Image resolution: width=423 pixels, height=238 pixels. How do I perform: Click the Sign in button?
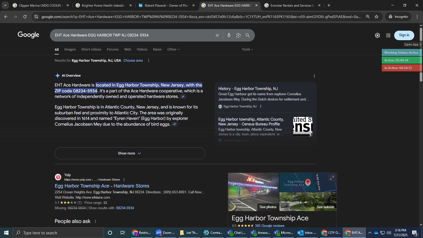404,35
